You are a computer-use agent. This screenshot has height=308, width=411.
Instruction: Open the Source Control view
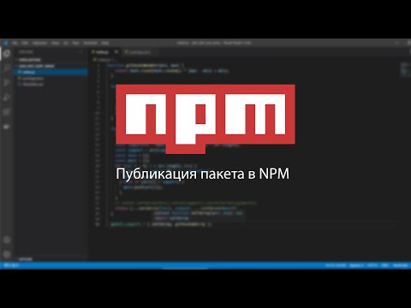tap(7, 83)
